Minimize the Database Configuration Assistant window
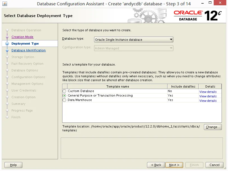The width and height of the screenshot is (228, 171). [203, 3]
